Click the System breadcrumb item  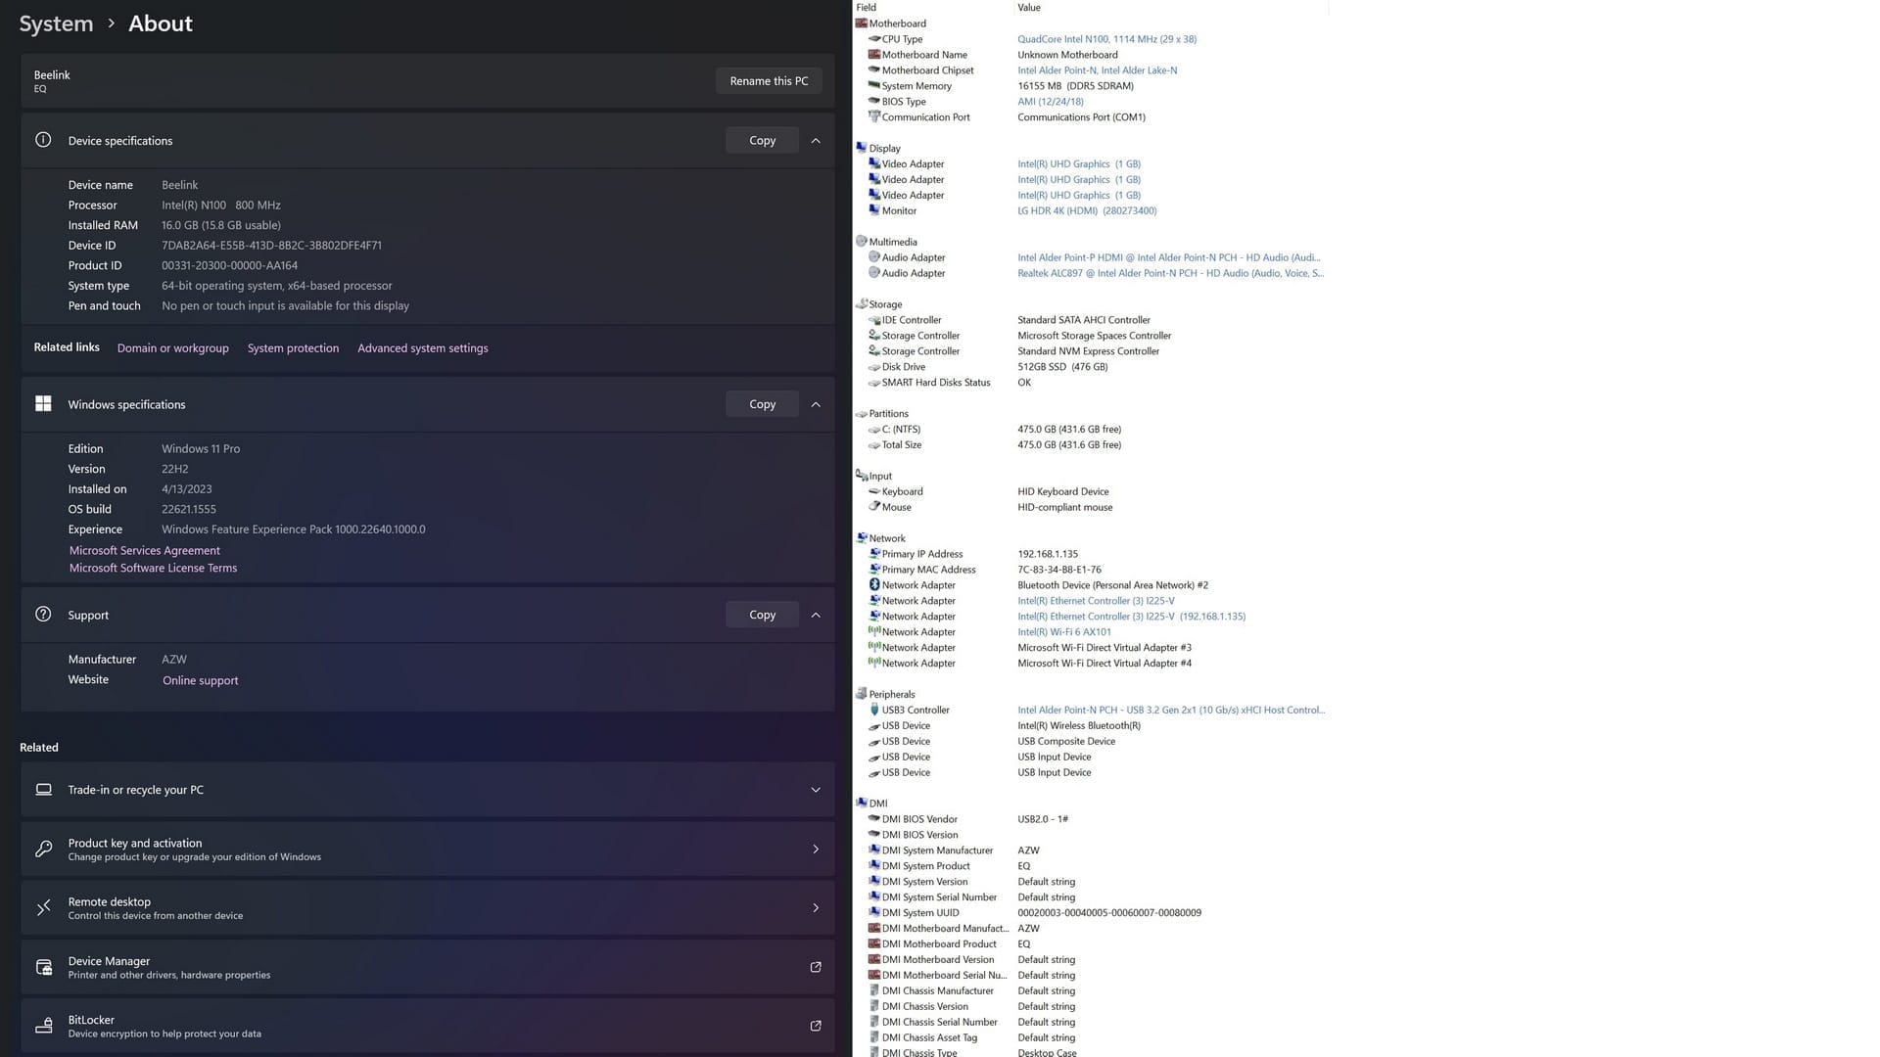tap(56, 23)
